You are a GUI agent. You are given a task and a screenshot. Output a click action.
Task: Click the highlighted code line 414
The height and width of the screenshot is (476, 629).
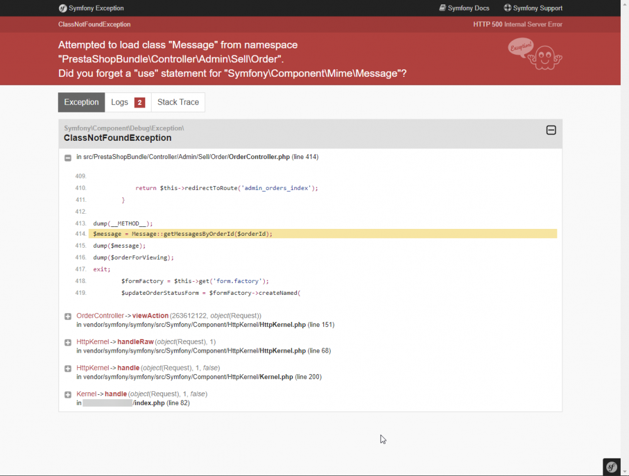pos(323,234)
